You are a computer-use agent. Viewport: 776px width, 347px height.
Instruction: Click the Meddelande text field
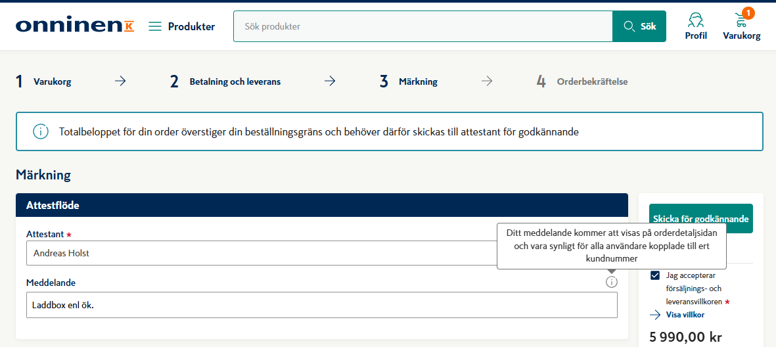pyautogui.click(x=322, y=305)
